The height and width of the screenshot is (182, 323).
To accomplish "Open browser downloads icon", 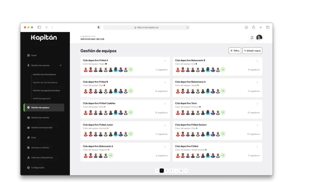I will pos(246,27).
